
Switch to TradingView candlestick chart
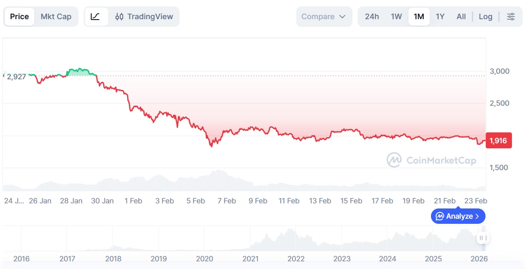(144, 17)
